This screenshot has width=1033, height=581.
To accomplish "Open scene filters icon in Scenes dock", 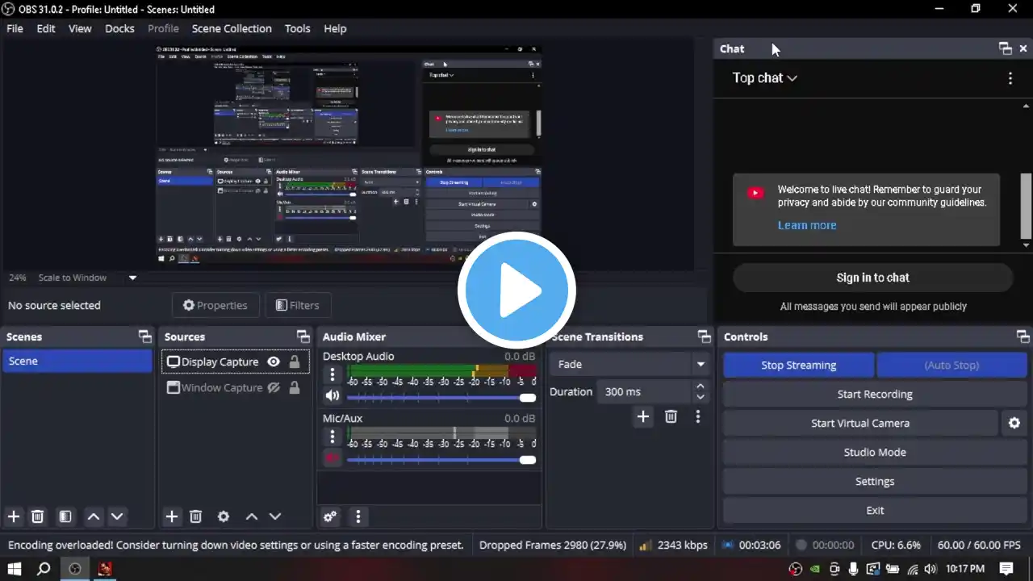I will pos(65,516).
